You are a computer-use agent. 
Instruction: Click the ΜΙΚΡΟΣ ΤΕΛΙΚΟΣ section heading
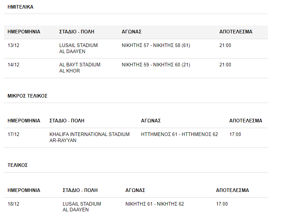27,96
